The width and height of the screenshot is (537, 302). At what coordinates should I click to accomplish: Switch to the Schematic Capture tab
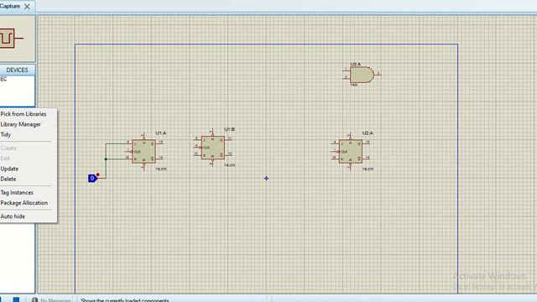(x=10, y=6)
